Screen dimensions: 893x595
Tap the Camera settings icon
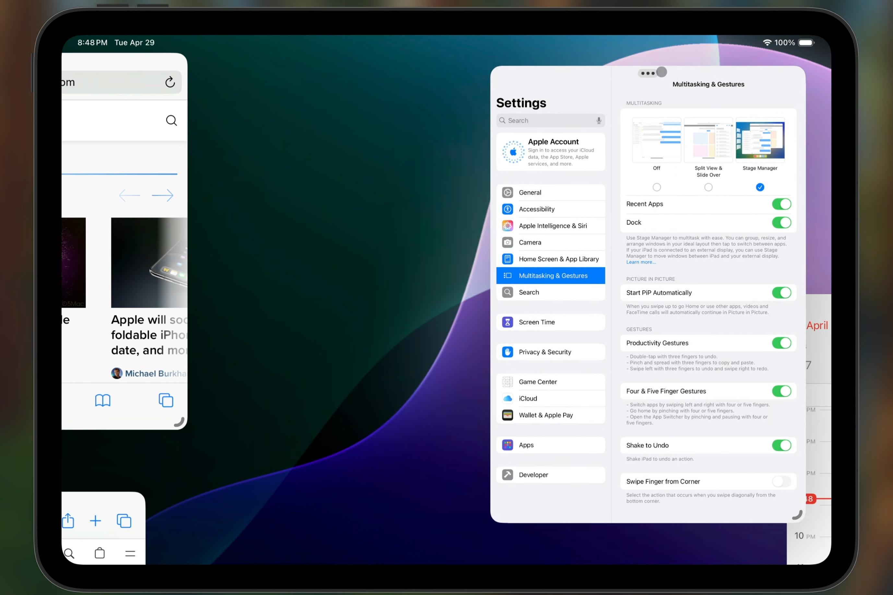tap(508, 242)
